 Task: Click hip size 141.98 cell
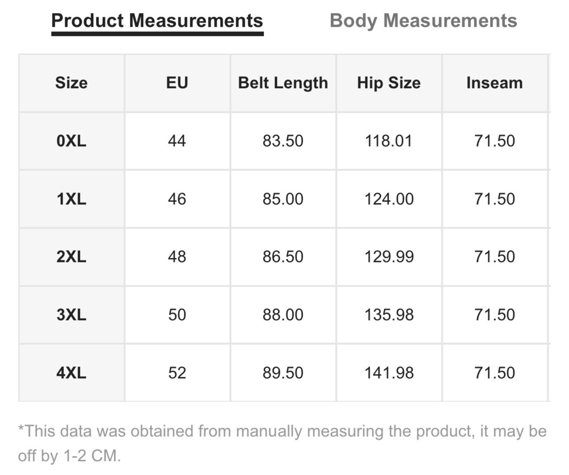[389, 372]
